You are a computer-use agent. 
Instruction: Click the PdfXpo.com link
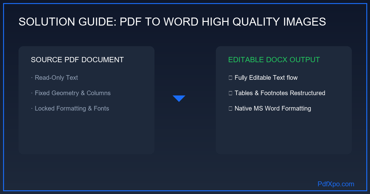[336, 184]
